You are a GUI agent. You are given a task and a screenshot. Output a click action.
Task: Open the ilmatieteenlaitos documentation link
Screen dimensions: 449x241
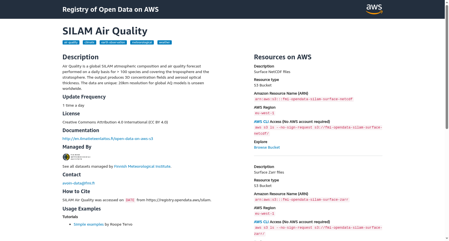coord(108,139)
